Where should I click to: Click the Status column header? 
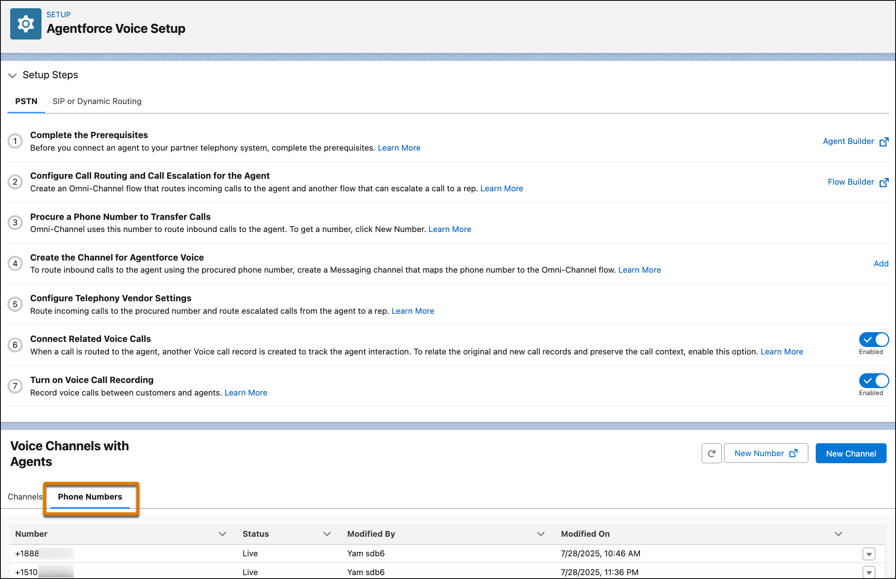[x=256, y=534]
